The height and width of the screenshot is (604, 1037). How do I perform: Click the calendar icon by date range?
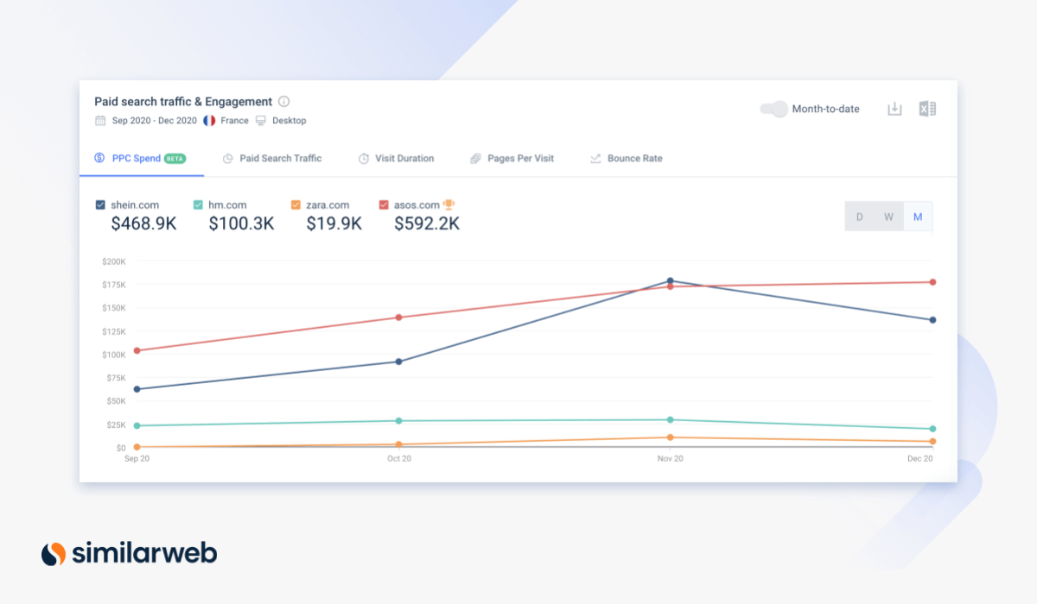tap(101, 121)
